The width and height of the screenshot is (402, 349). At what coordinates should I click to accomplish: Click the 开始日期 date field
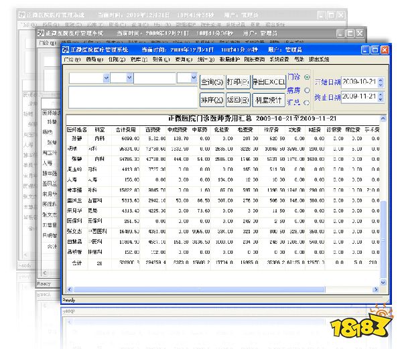coord(360,82)
